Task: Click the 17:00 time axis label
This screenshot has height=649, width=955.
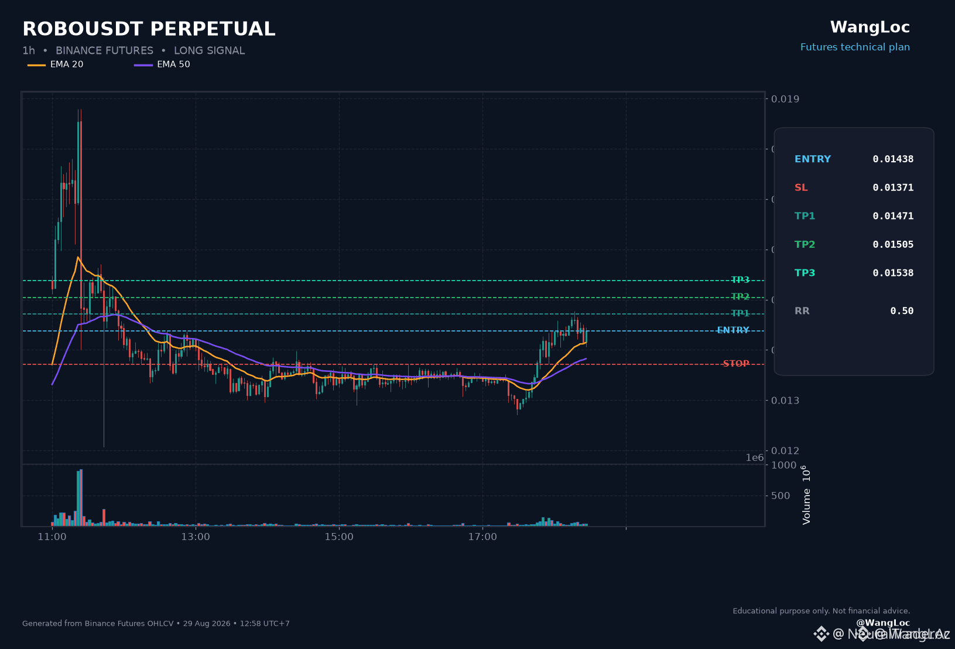Action: (482, 537)
